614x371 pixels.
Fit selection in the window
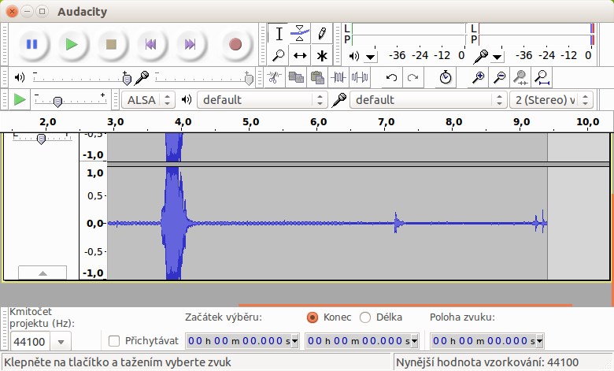pos(520,77)
